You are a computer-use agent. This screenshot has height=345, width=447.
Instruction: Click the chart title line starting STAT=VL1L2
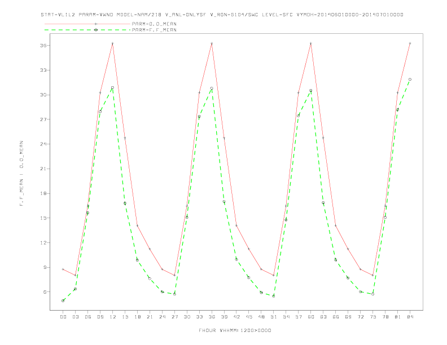click(222, 15)
